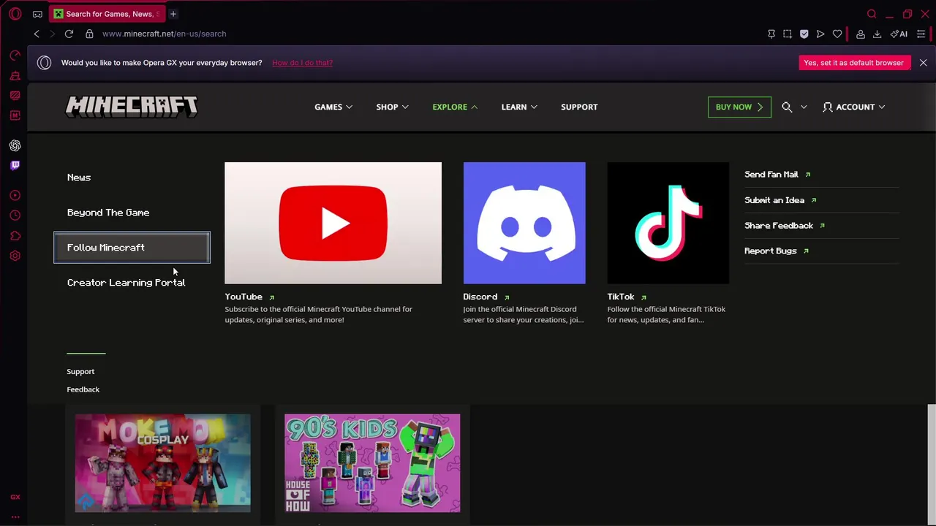The height and width of the screenshot is (526, 936).
Task: Open the 90's Kids thumbnail
Action: 372,463
